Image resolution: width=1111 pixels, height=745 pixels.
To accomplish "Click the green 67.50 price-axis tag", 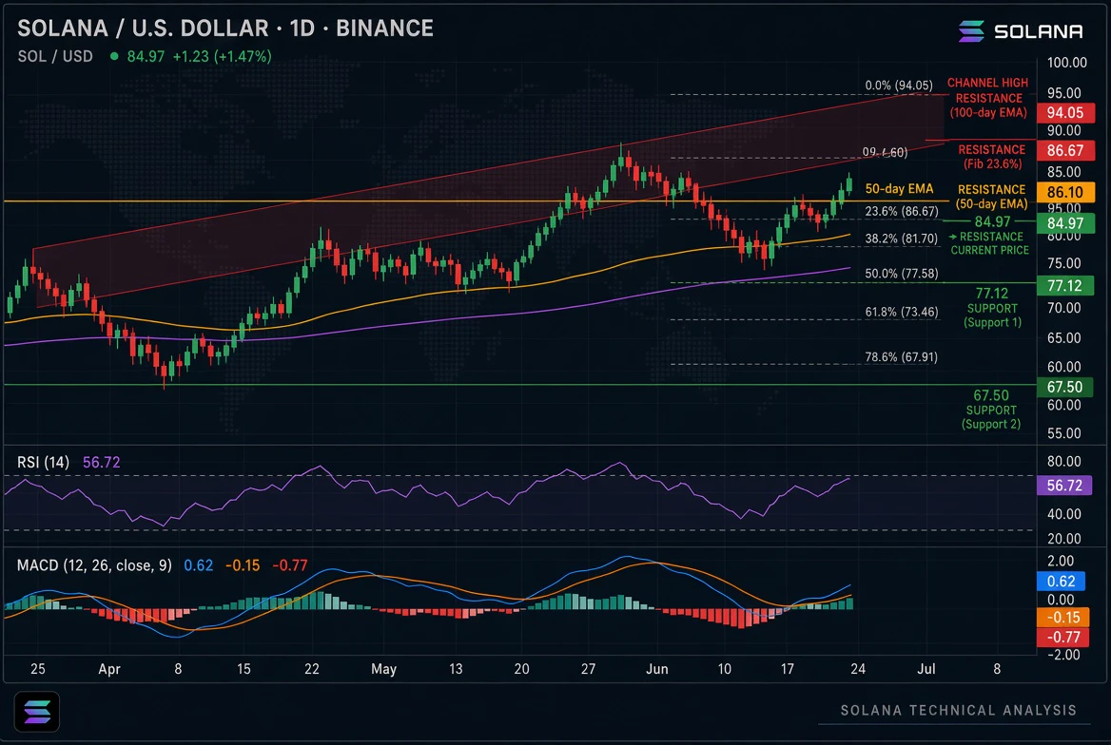I will tap(1065, 388).
